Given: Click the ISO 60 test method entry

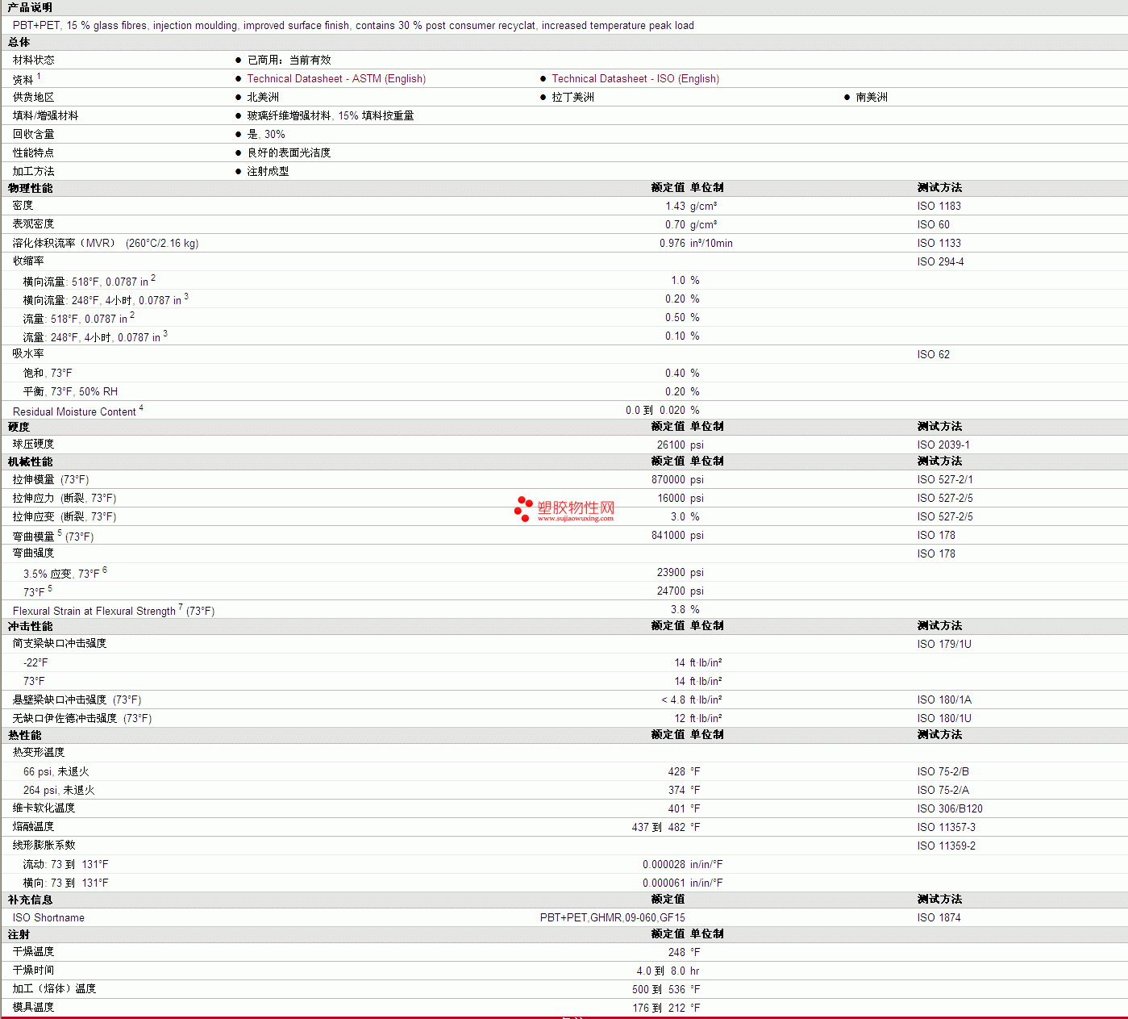Looking at the screenshot, I should [x=933, y=224].
